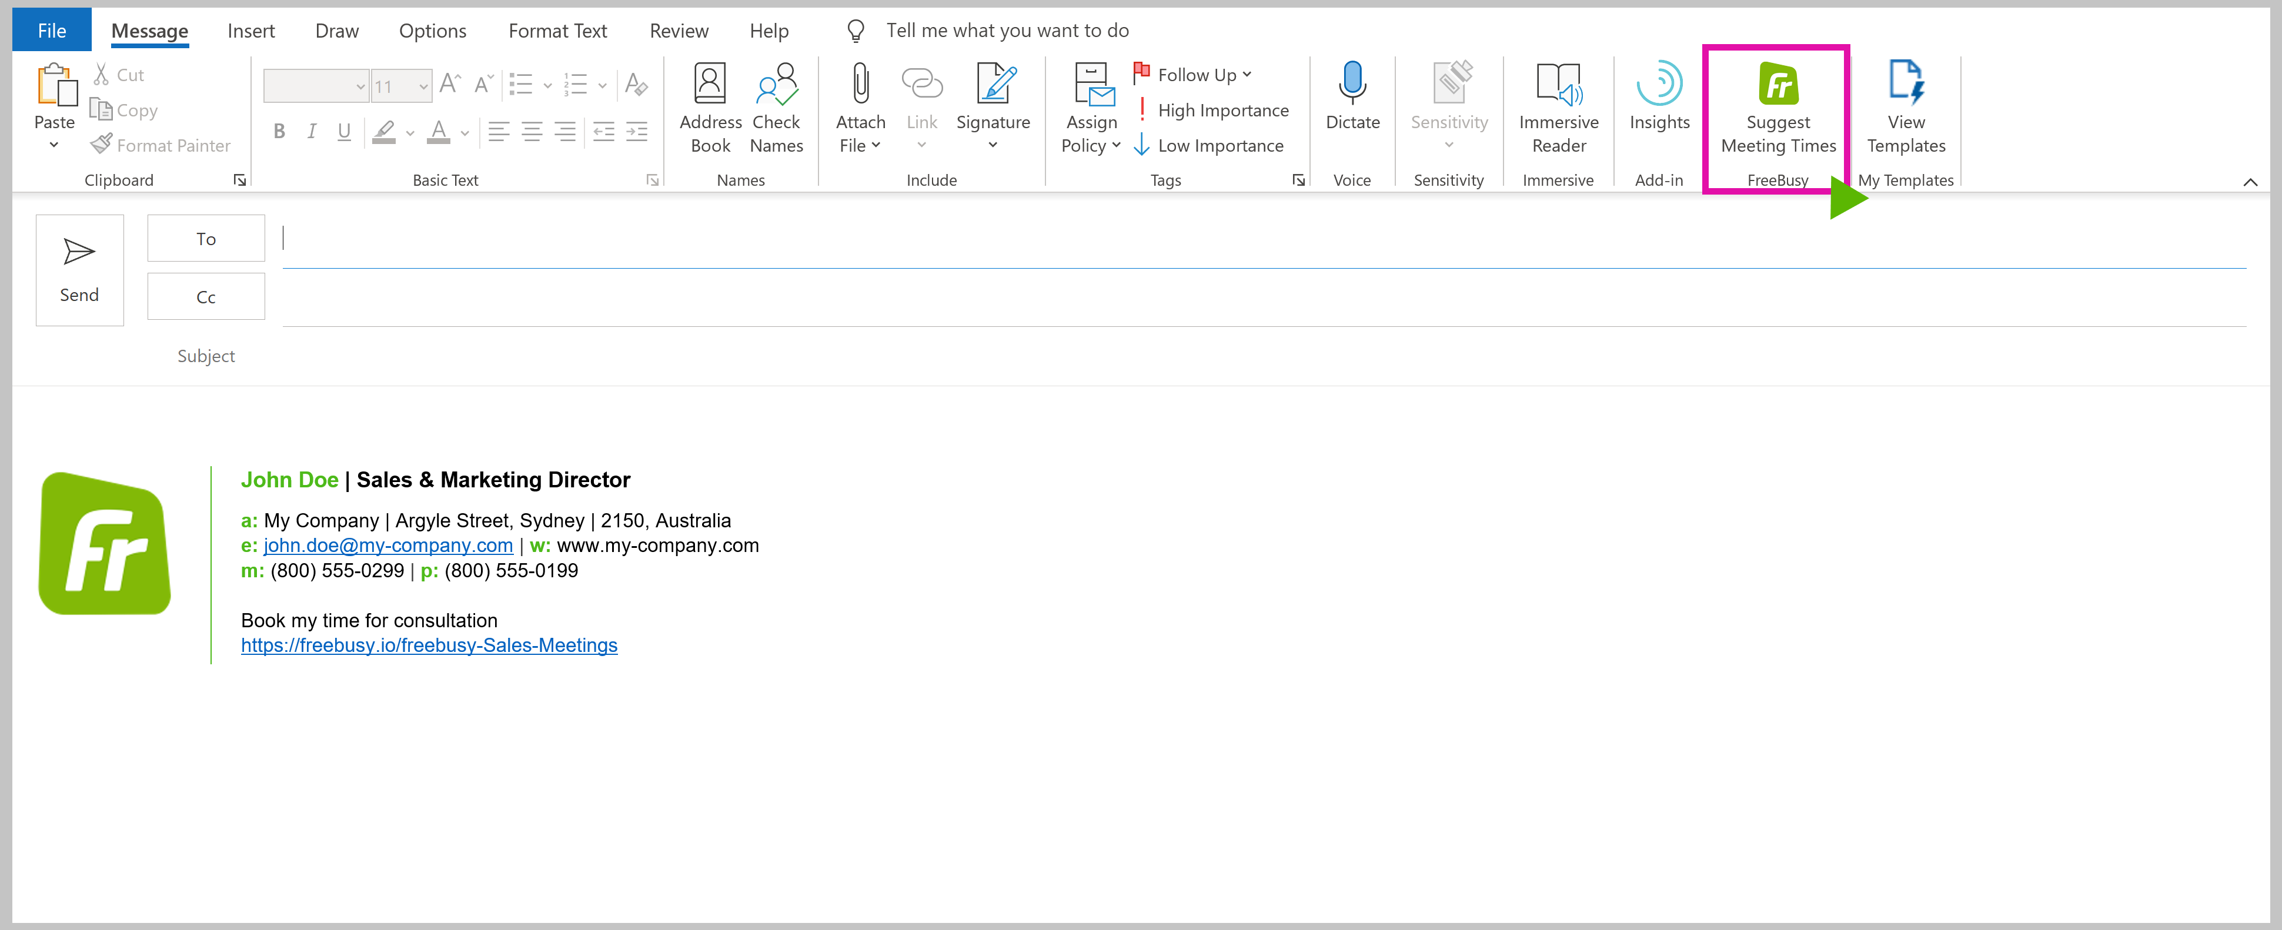Open the freebusy Sales-Meetings link
Screen dimensions: 2282x930
click(429, 645)
